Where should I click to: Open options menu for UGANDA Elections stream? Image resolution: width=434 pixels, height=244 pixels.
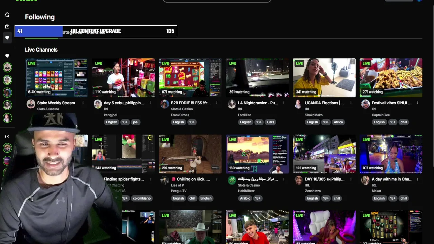(x=351, y=103)
